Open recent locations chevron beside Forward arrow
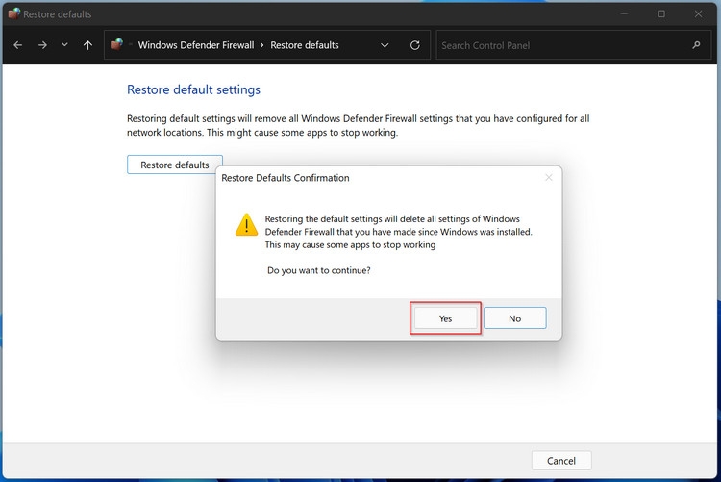This screenshot has width=721, height=482. 64,44
